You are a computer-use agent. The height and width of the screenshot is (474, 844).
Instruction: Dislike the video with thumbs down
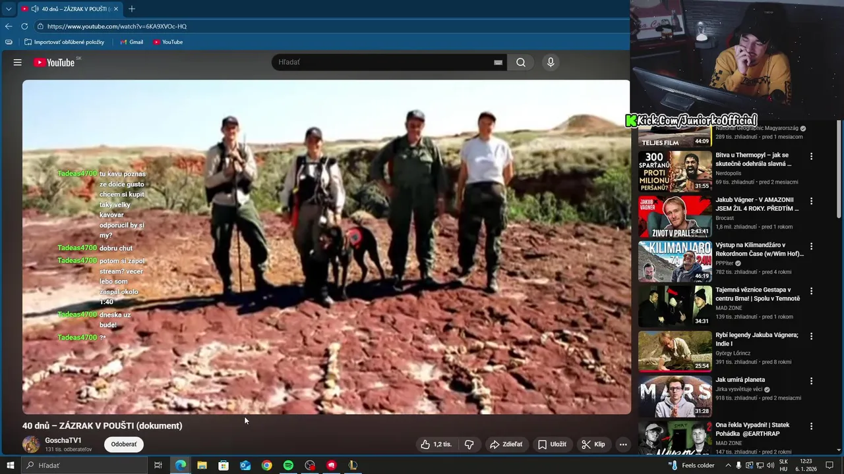pyautogui.click(x=469, y=444)
